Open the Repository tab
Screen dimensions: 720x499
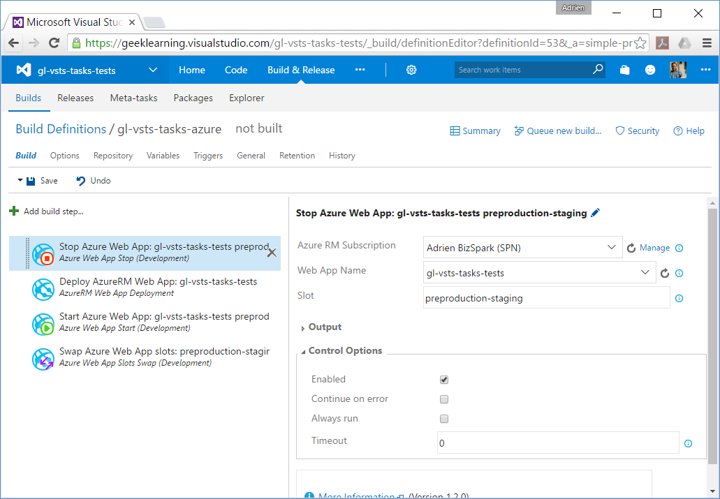(x=113, y=156)
